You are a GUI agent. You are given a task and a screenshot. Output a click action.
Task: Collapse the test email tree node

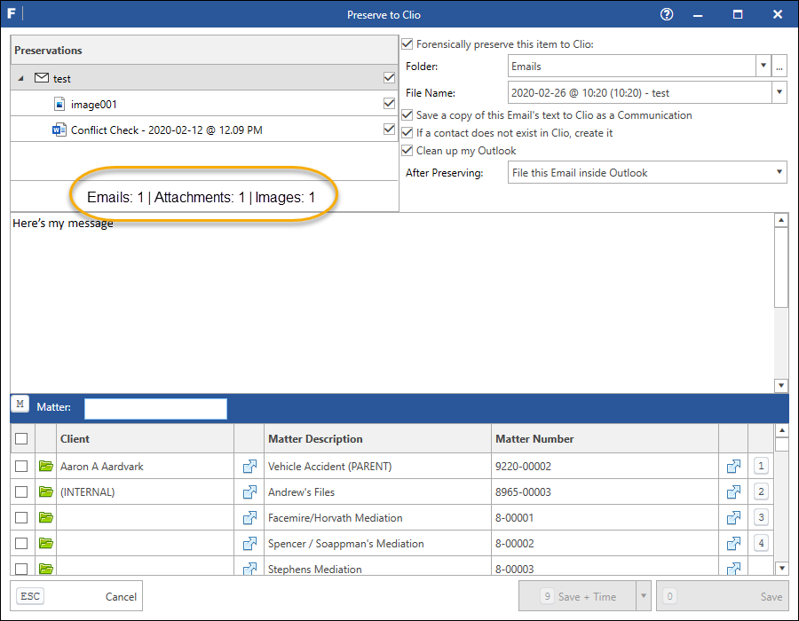(21, 78)
